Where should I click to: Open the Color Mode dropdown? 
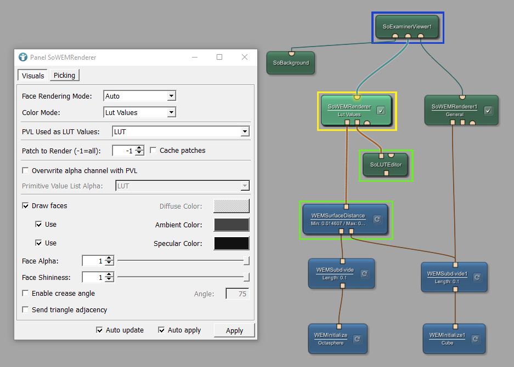point(139,113)
